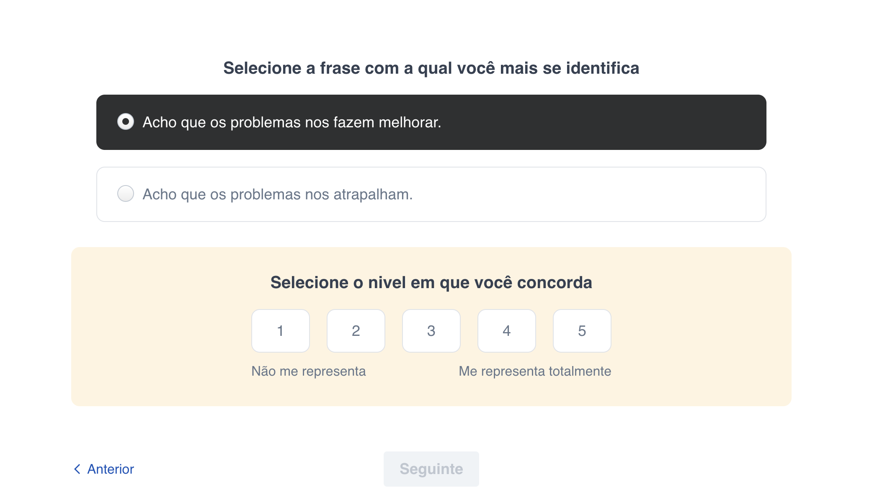Image resolution: width=872 pixels, height=495 pixels.
Task: Click the 'Me representa totalmente' label
Action: tap(535, 371)
